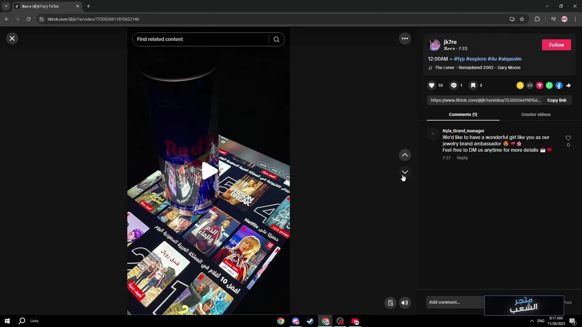Viewport: 582px width, 327px height.
Task: Open the Windows notification center
Action: point(572,321)
